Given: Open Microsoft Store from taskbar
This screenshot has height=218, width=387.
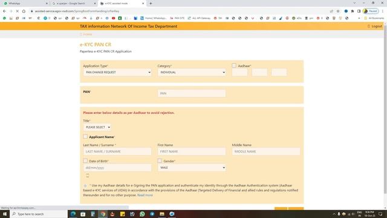Looking at the screenshot, I should 83,214.
